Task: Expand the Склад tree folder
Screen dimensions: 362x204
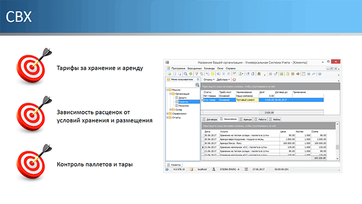Action: click(170, 109)
